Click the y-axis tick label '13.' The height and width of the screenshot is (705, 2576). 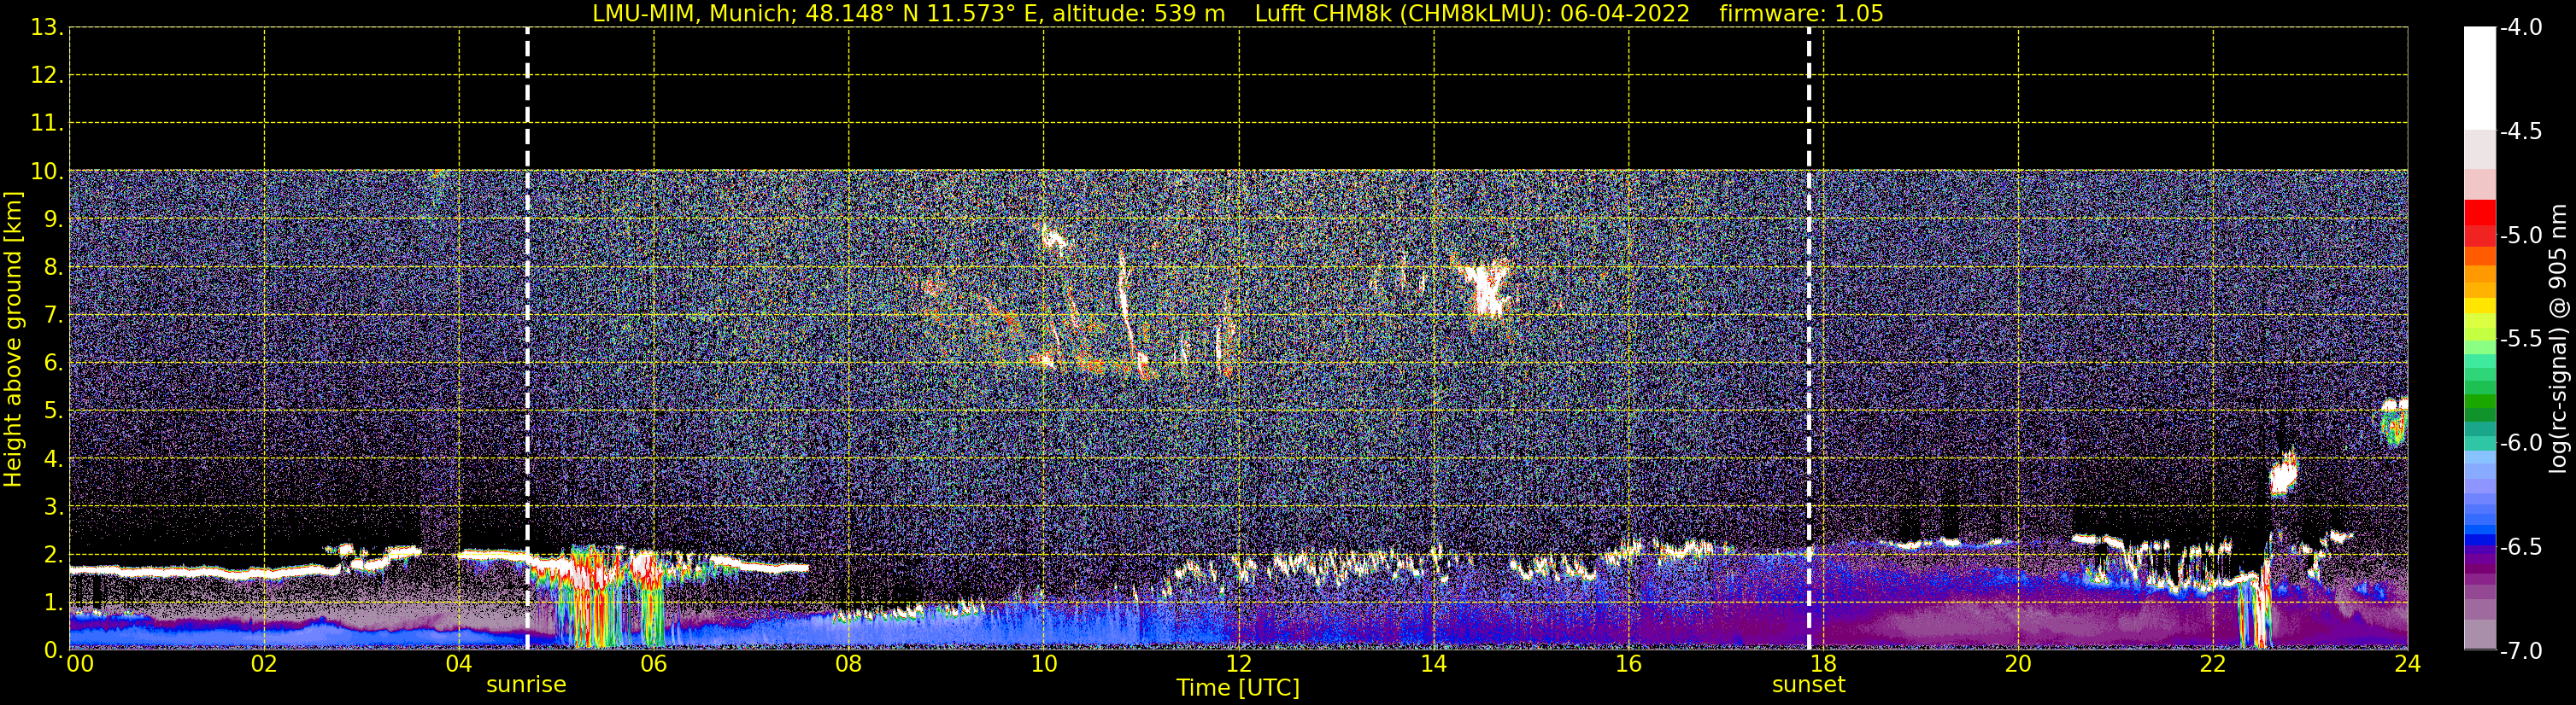pyautogui.click(x=47, y=28)
